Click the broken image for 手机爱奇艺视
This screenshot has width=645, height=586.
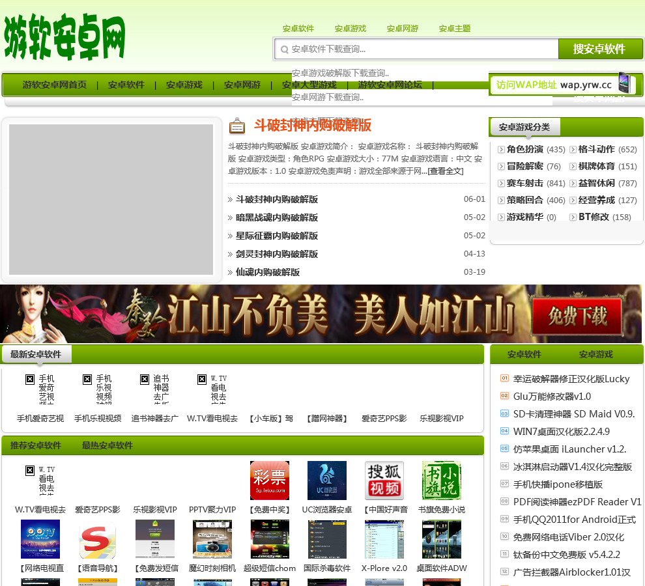tap(40, 388)
